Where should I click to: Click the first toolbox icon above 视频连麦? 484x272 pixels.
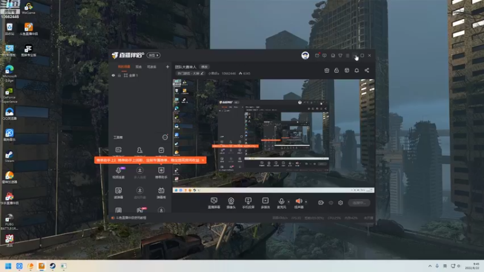click(x=119, y=150)
